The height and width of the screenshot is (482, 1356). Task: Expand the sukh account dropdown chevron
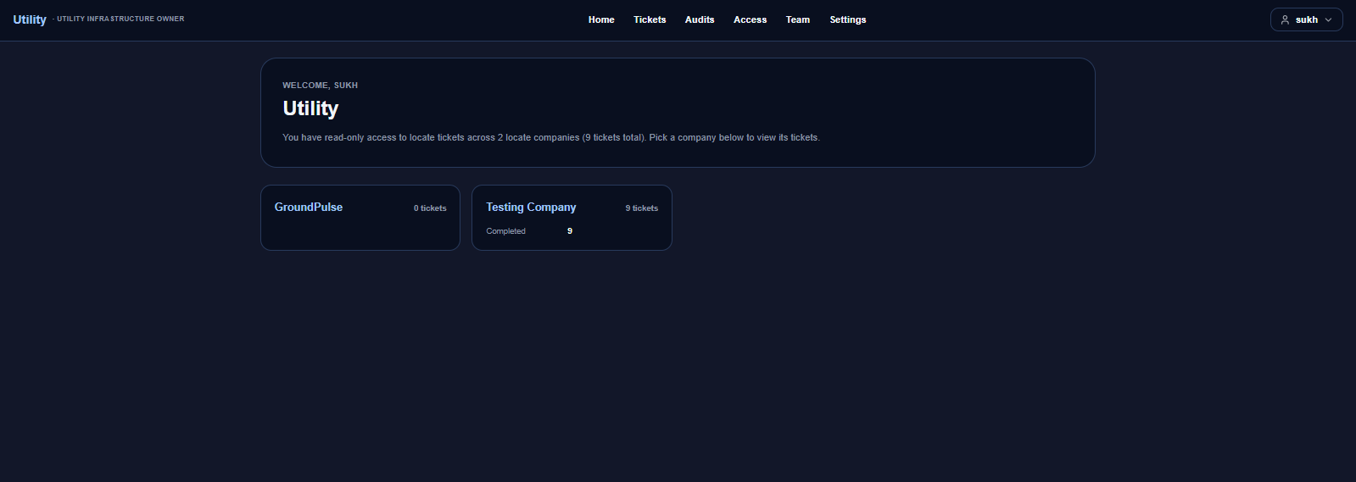pos(1328,19)
